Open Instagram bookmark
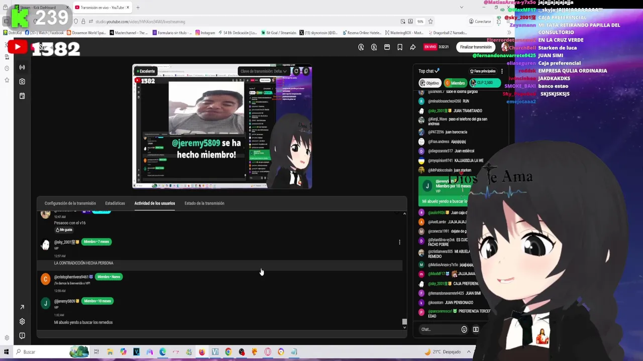This screenshot has width=643, height=361. coord(205,33)
